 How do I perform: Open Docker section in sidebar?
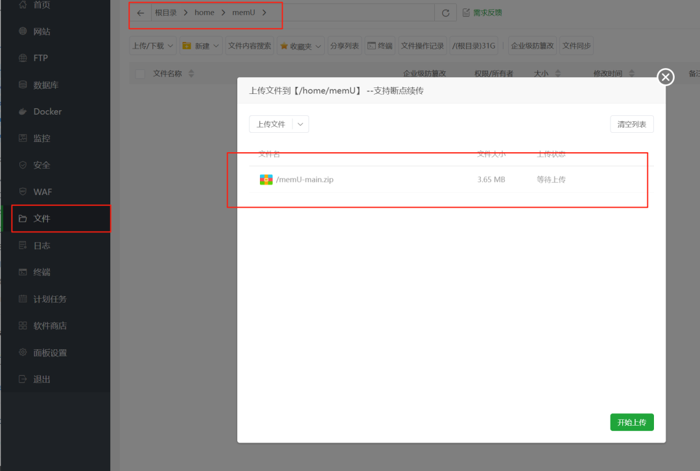tap(47, 111)
